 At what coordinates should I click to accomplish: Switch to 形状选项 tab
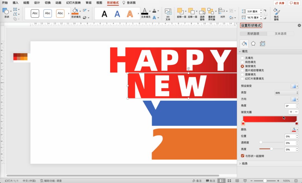[x=253, y=33]
